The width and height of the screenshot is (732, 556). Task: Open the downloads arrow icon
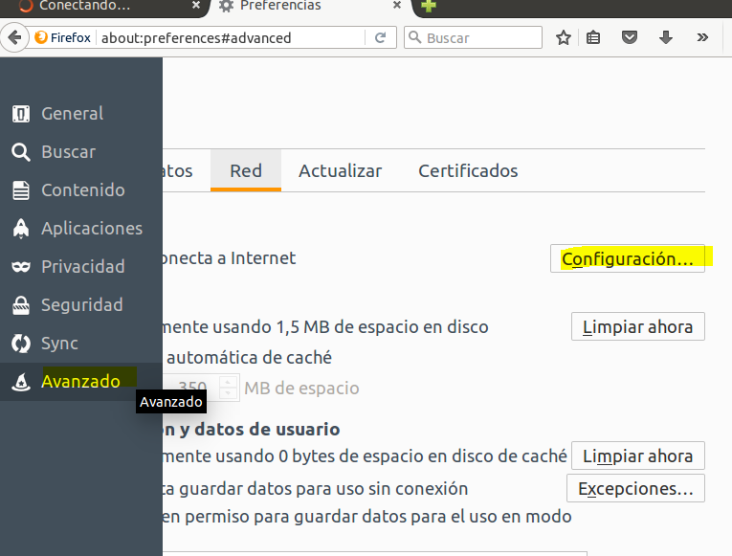(666, 37)
